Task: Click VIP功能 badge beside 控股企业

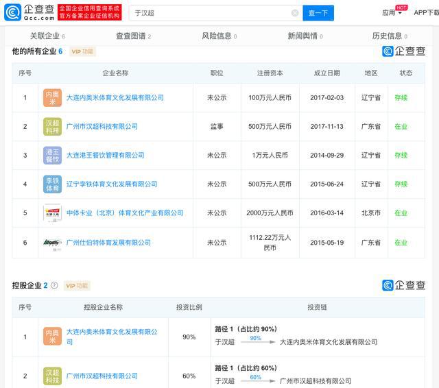Action: pyautogui.click(x=77, y=286)
